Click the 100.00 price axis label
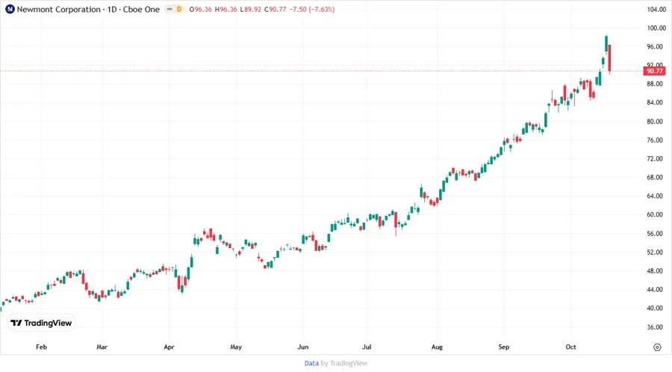The image size is (672, 372). 656,28
